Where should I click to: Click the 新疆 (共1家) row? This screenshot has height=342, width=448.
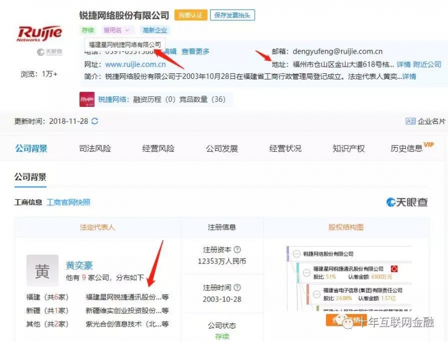pyautogui.click(x=48, y=311)
